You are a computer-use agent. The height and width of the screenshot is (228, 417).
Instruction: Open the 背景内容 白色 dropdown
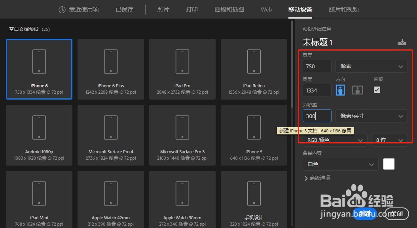pos(340,164)
